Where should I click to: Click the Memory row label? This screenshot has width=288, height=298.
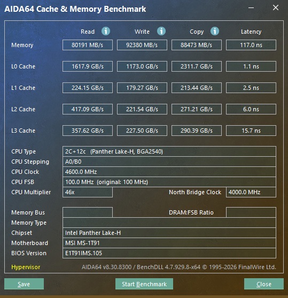[x=22, y=45]
